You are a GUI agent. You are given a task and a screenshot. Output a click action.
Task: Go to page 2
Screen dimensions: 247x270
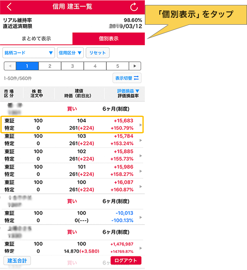(50, 66)
